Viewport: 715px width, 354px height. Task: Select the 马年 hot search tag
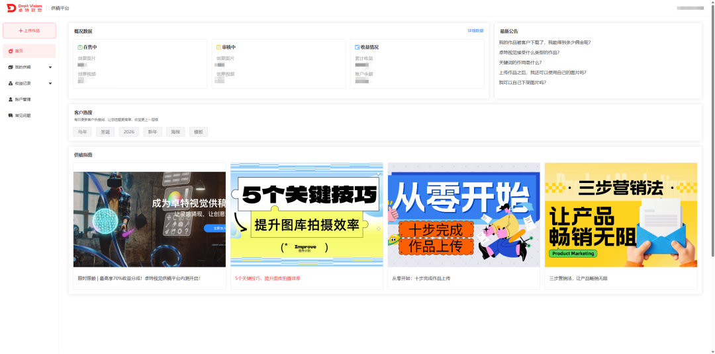click(83, 132)
